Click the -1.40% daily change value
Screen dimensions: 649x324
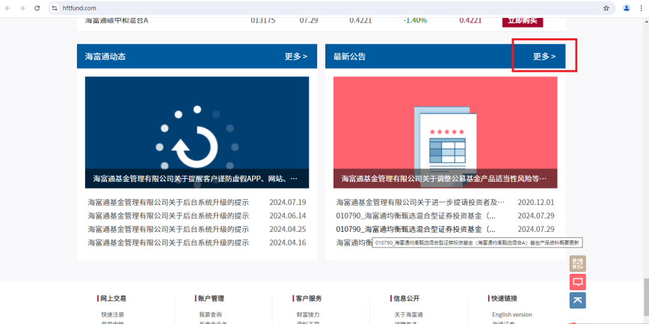tap(415, 20)
